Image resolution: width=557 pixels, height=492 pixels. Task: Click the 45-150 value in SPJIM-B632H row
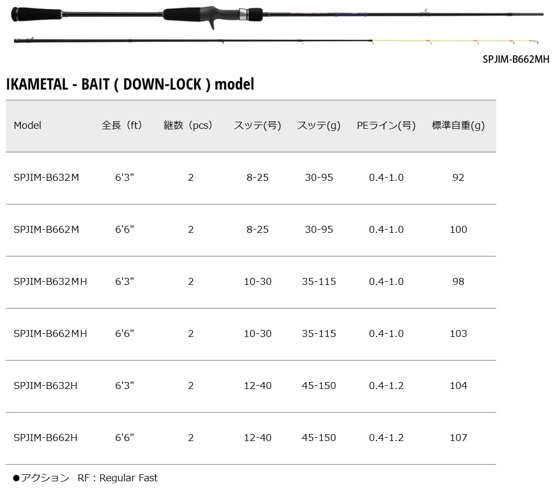coord(319,386)
